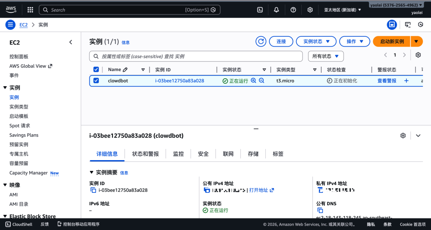Zoom instance state with the magnifier icon
The image size is (431, 230).
tap(253, 80)
